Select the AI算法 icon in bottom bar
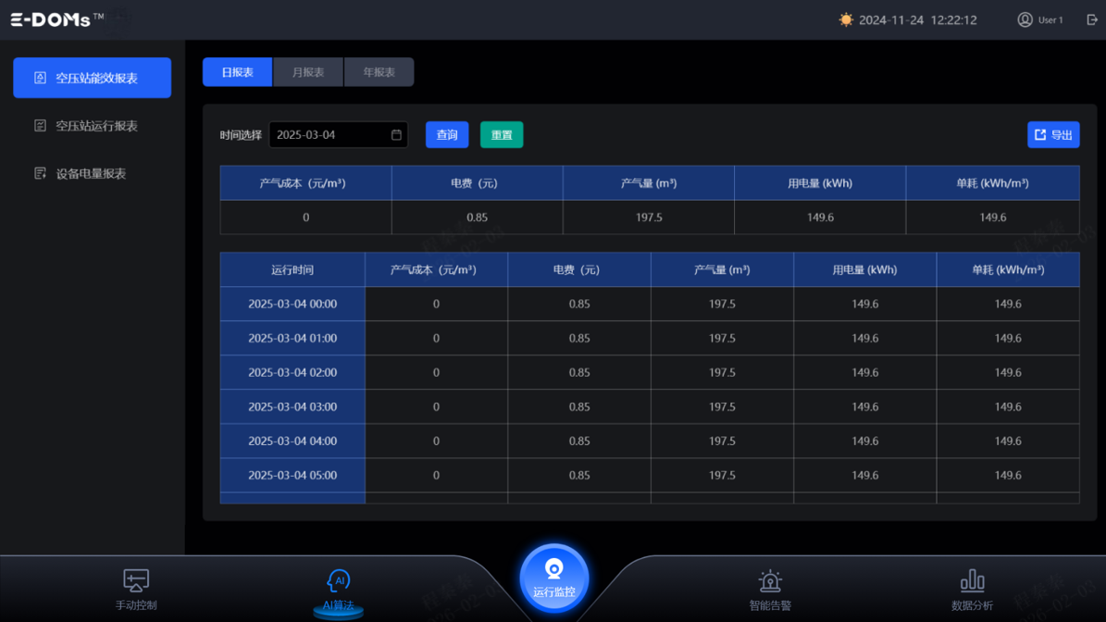 coord(338,581)
